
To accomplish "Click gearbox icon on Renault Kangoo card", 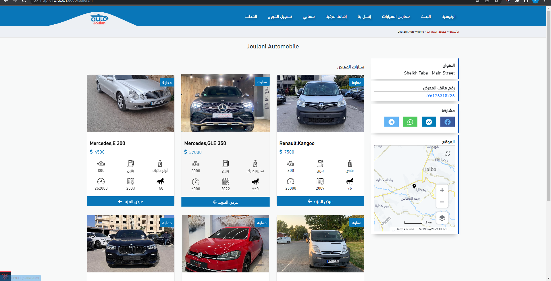I will pyautogui.click(x=350, y=163).
